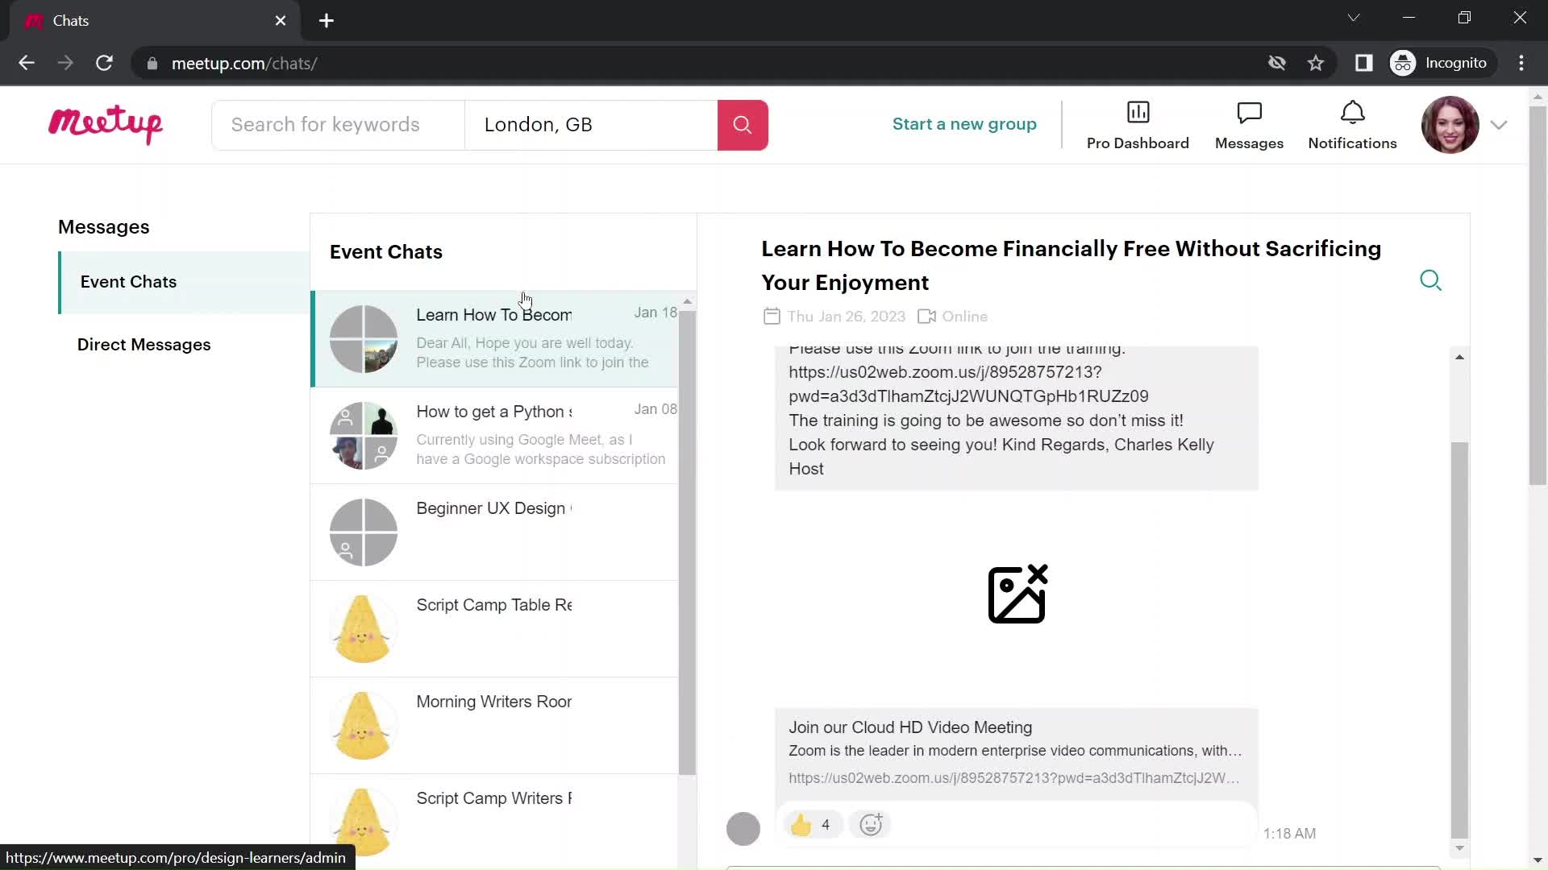Viewport: 1548px width, 870px height.
Task: Select the Direct Messages tab
Action: (x=144, y=344)
